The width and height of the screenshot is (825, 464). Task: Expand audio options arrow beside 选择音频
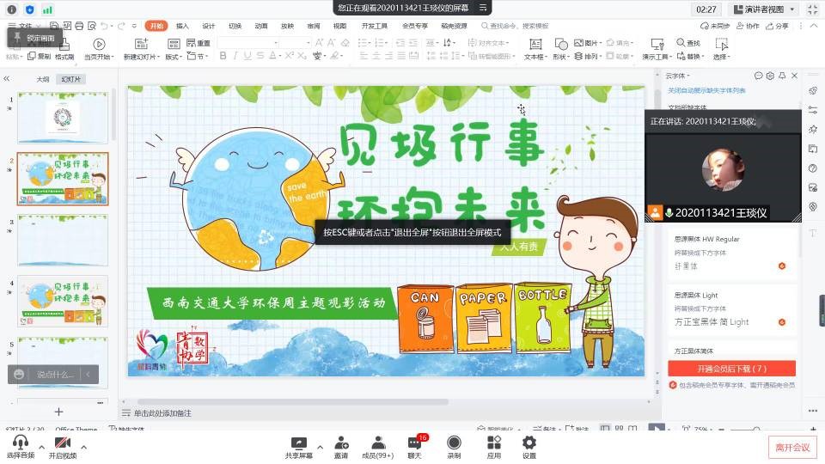pyautogui.click(x=41, y=447)
